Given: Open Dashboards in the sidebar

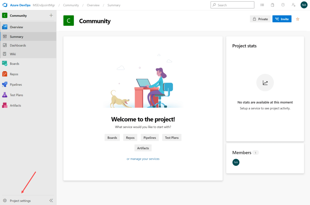Looking at the screenshot, I should (28, 45).
